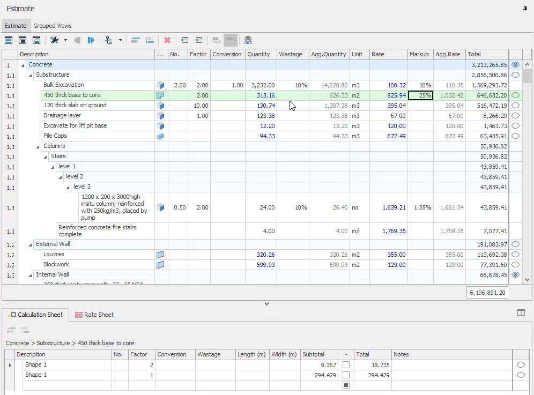Switch to the Grouped Views tab
Viewport: 534px width, 395px height.
point(53,26)
